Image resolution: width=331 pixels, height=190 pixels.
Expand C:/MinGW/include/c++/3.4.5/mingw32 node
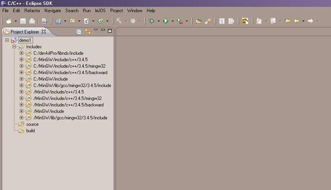click(x=22, y=66)
